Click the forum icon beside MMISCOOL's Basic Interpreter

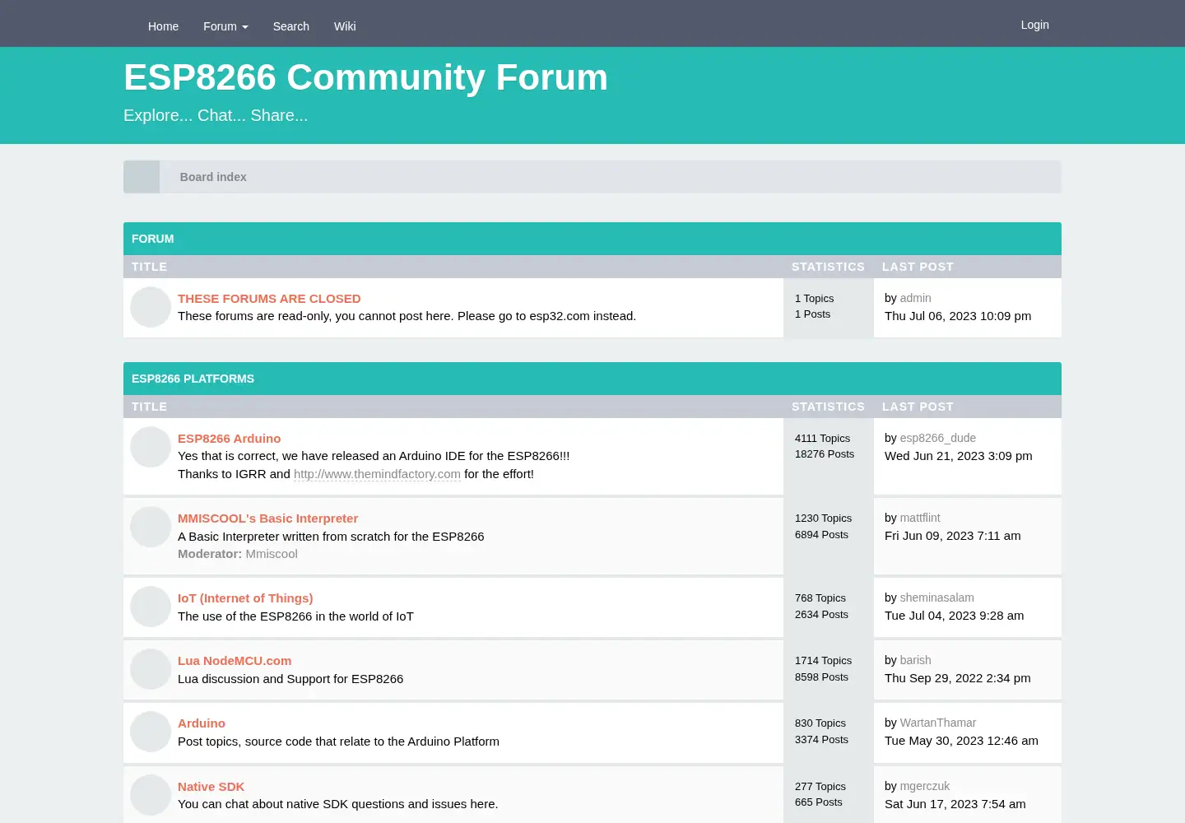point(151,527)
